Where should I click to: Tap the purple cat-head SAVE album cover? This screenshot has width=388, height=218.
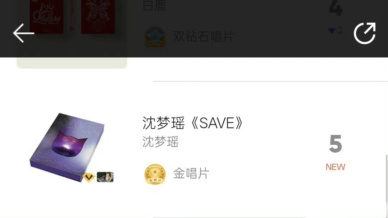[67, 147]
